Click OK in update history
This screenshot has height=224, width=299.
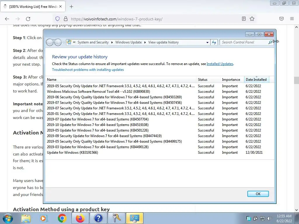pos(258,194)
